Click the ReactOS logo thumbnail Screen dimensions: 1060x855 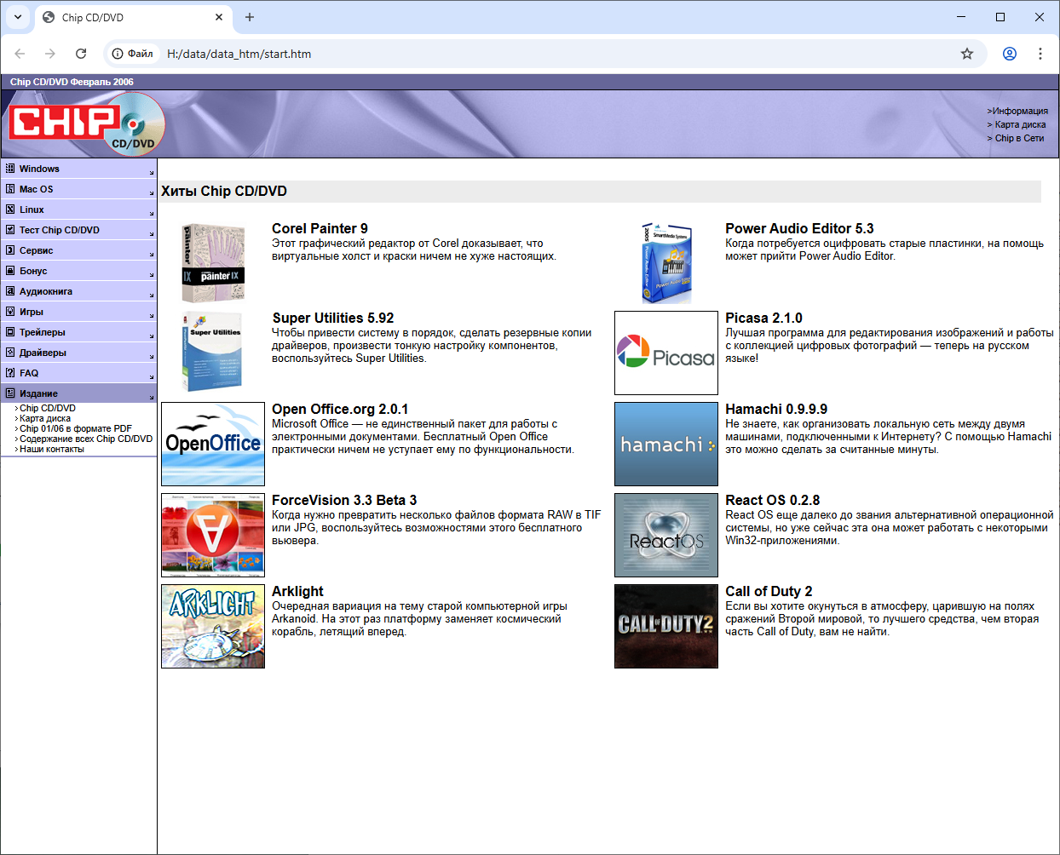(x=666, y=535)
